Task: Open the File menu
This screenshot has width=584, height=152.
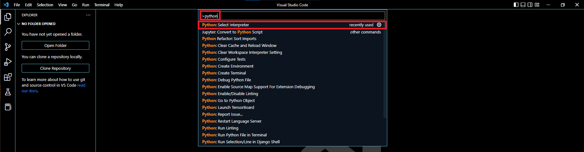Action: [x=17, y=5]
